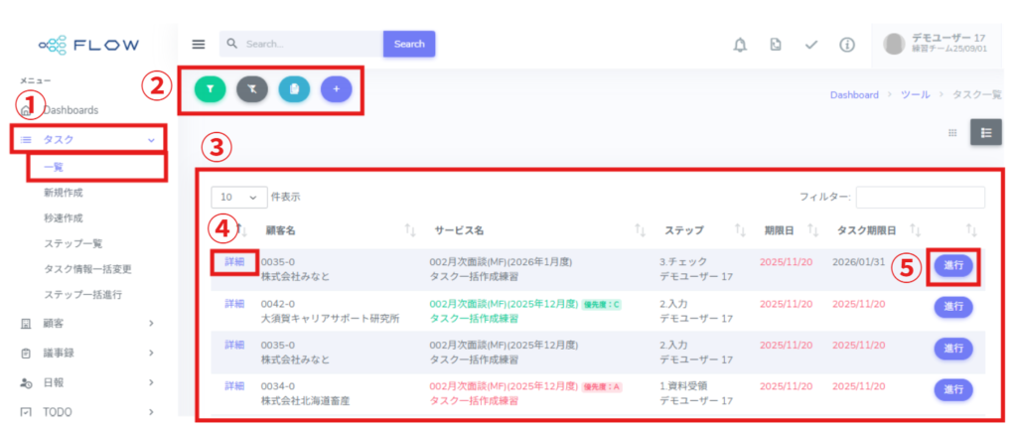This screenshot has width=1017, height=428.
Task: Click the フィルター text input field
Action: coord(920,198)
